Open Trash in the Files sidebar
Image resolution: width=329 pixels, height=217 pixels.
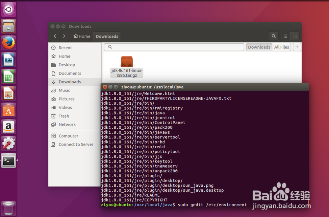pos(75,116)
